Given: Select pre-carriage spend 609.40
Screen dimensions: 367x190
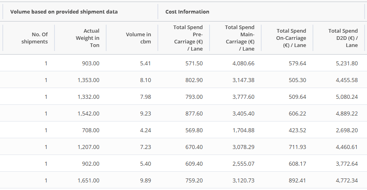Looking at the screenshot, I should [x=194, y=164].
